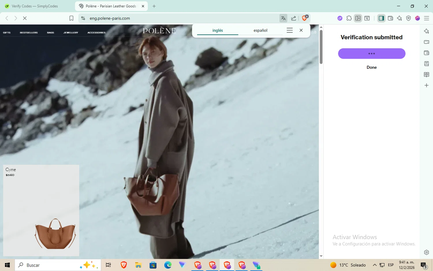Toggle the browser sidebar panel button
Screen dimensions: 433x271
tap(381, 18)
